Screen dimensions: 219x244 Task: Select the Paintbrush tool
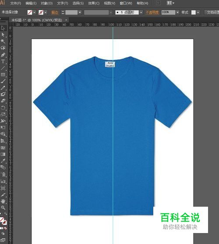pyautogui.click(x=3, y=81)
